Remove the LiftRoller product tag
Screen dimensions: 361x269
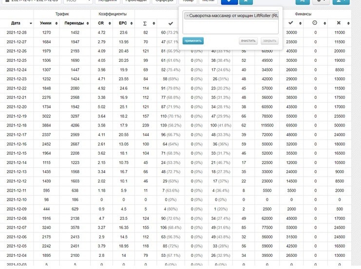(x=188, y=16)
